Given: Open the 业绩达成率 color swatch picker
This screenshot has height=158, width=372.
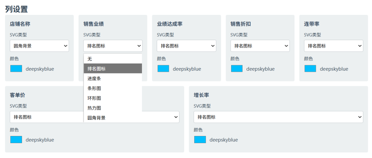Looking at the screenshot, I should pos(163,69).
